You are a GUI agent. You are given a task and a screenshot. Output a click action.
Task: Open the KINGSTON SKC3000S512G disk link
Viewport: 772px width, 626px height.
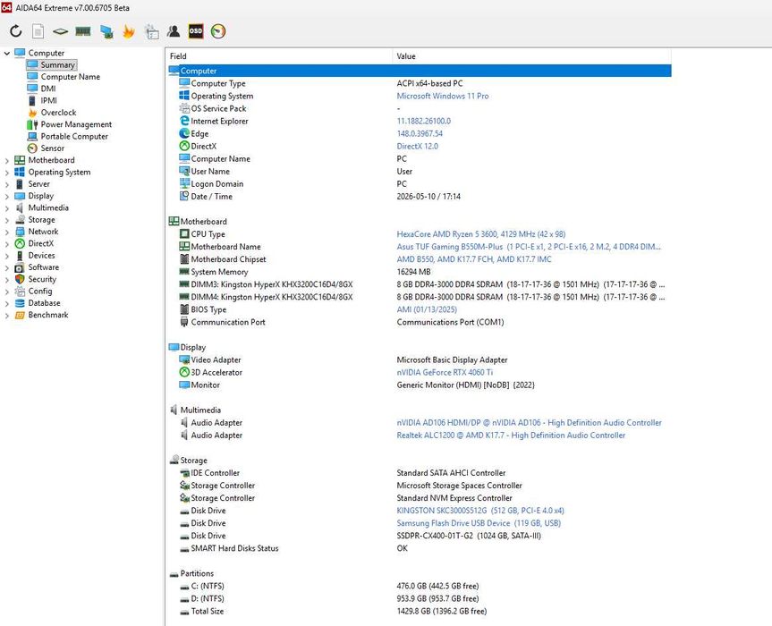point(480,511)
